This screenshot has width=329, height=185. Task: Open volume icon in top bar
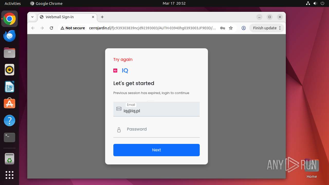click(315, 3)
